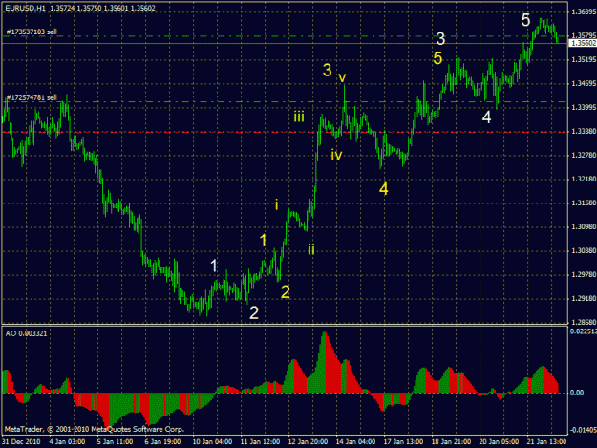The width and height of the screenshot is (597, 448).
Task: Select the yellow sub-wave label v
Action: tap(342, 77)
